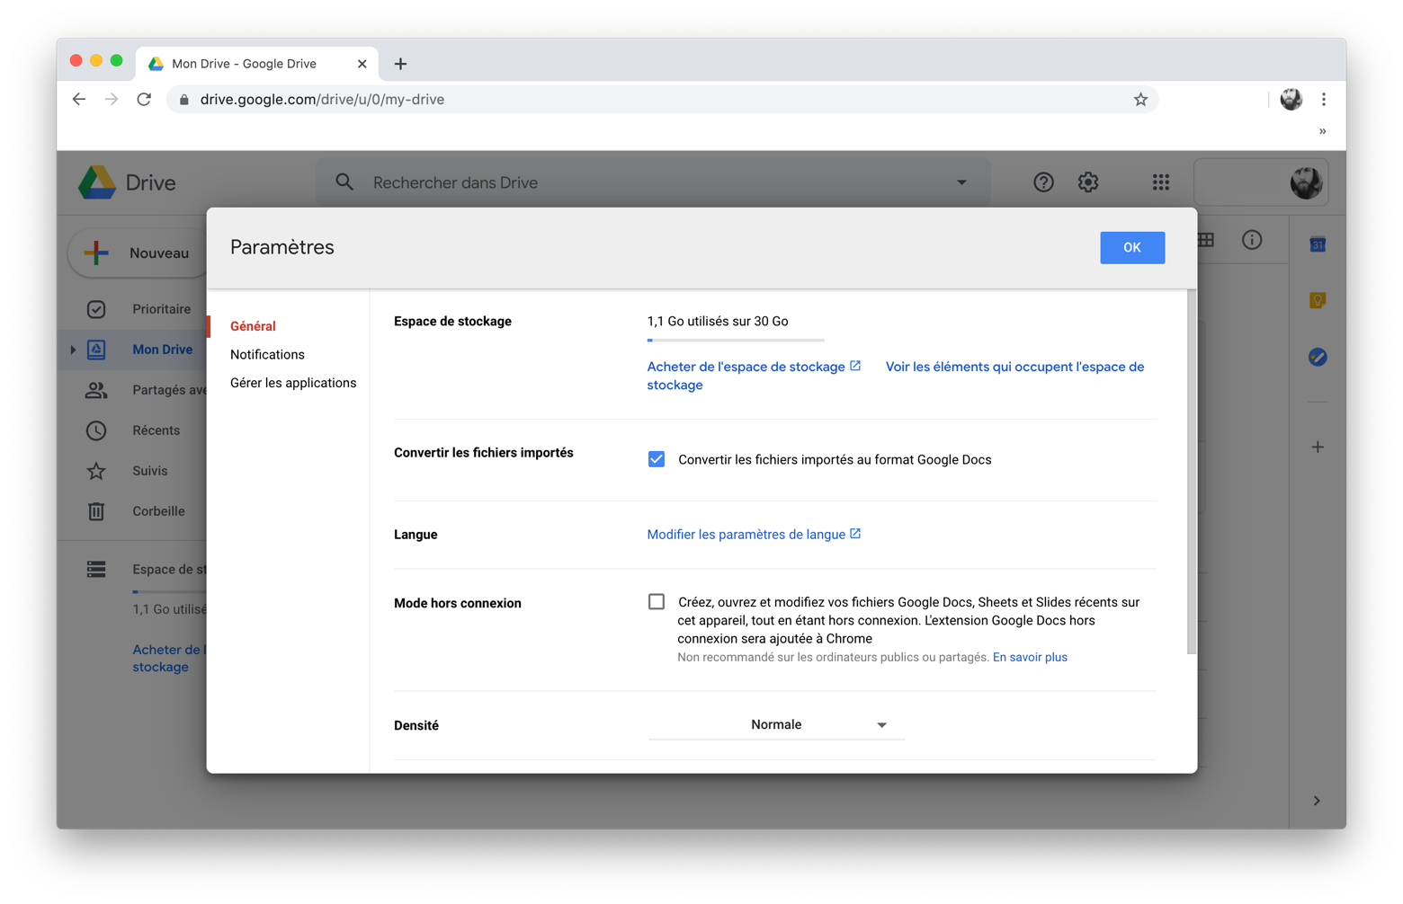
Task: Click the Chrome profile avatar in toolbar
Action: click(1291, 100)
